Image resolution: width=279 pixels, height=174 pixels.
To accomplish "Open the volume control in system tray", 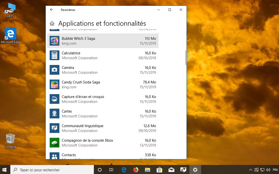I will 268,170.
